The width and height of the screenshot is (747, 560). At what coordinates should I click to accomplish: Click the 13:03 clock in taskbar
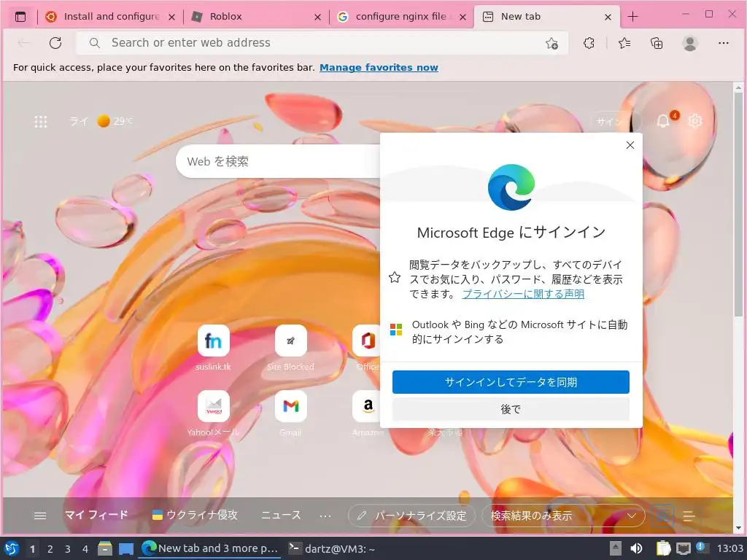coord(730,548)
